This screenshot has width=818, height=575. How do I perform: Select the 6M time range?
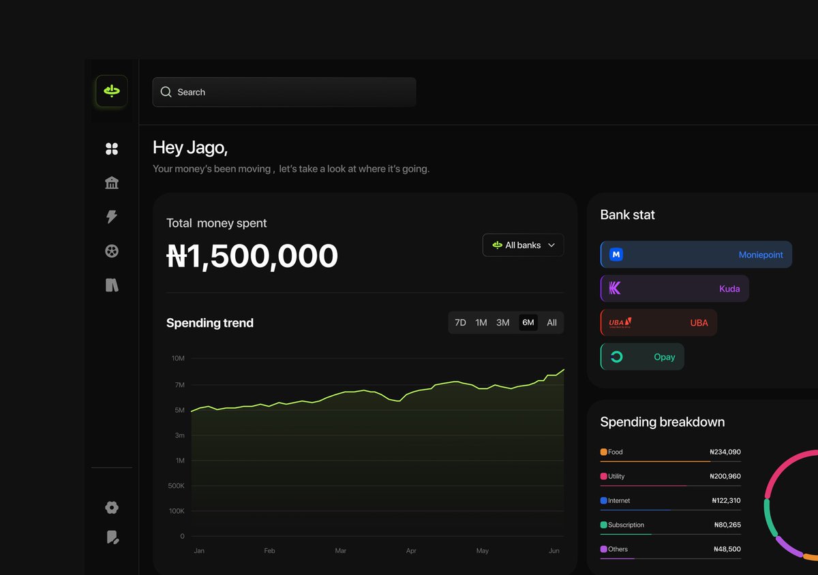(528, 322)
